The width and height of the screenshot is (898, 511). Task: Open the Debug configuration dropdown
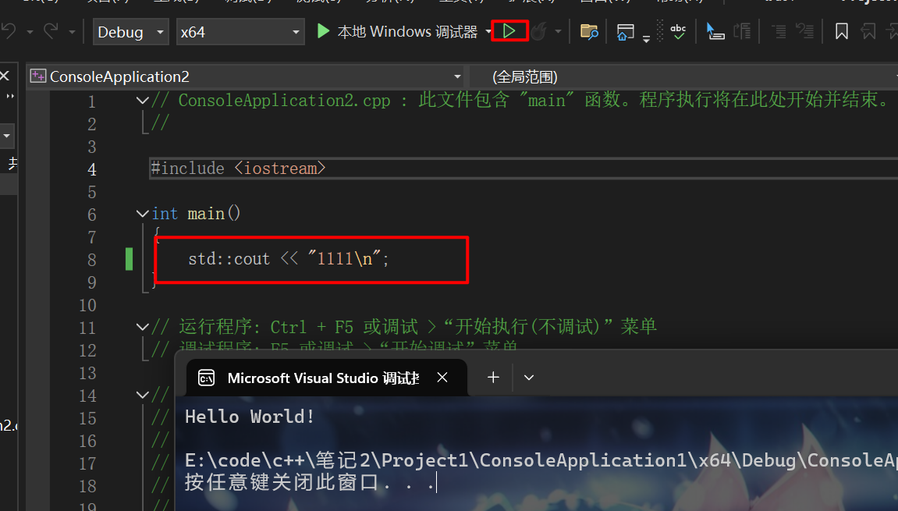tap(130, 32)
